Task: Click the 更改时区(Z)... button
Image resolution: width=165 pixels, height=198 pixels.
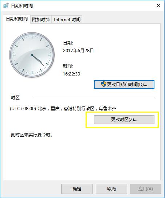Action: pos(124,120)
